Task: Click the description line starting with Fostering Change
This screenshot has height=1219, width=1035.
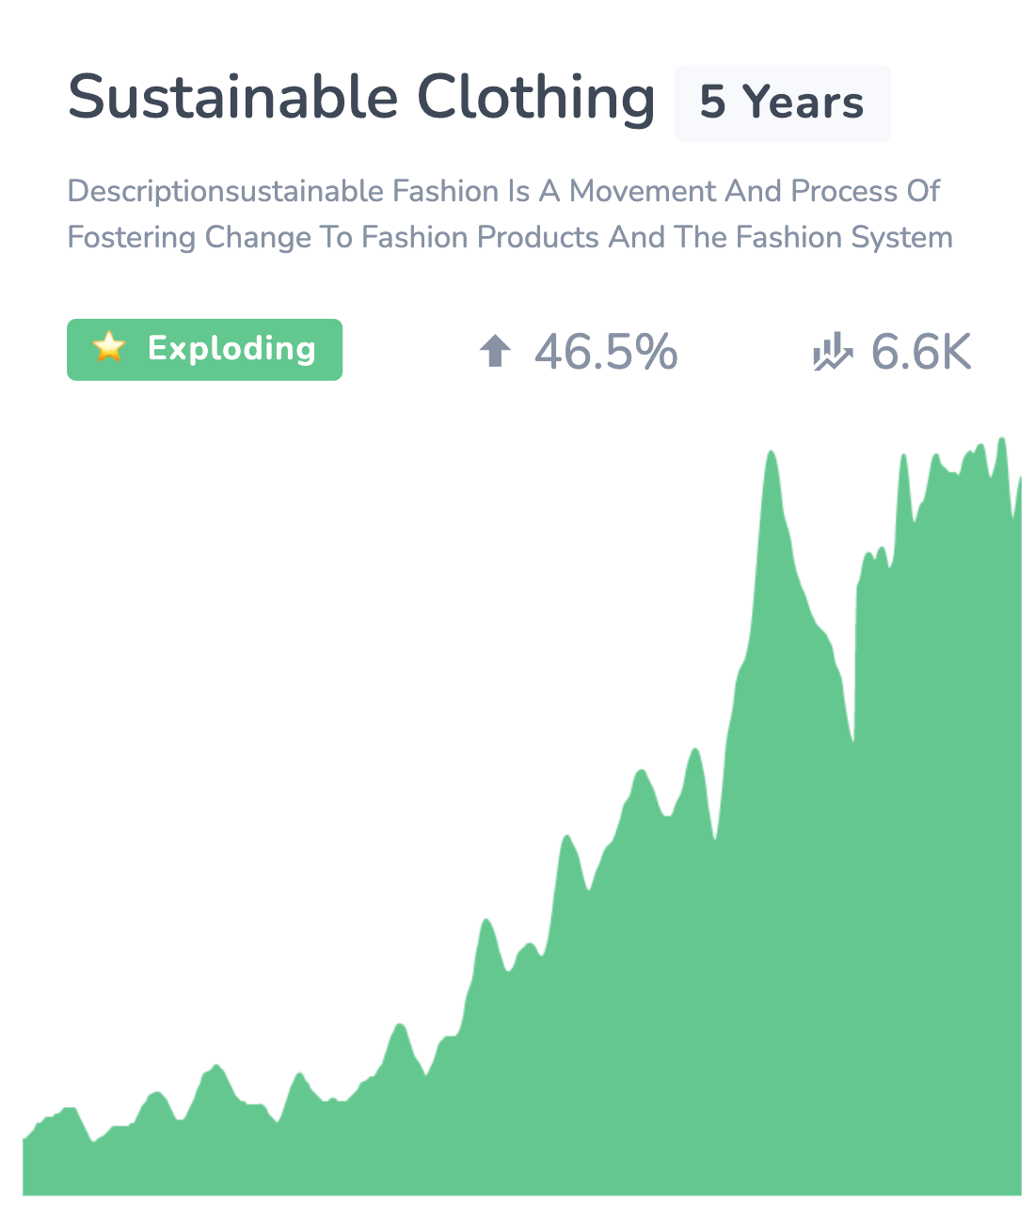Action: point(510,237)
